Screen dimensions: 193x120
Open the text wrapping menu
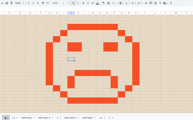[x=133, y=3]
